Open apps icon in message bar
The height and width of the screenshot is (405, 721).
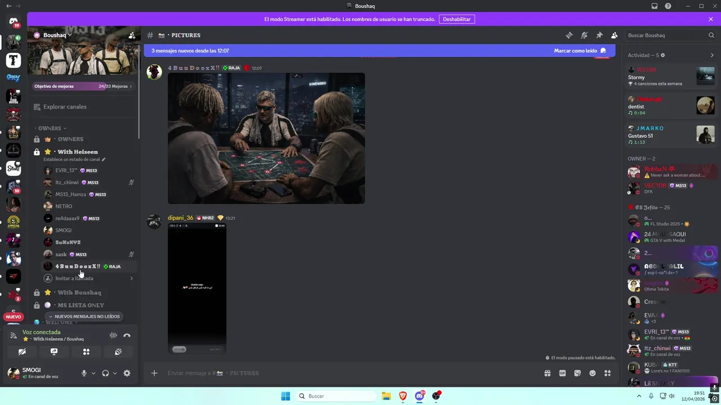coord(607,373)
